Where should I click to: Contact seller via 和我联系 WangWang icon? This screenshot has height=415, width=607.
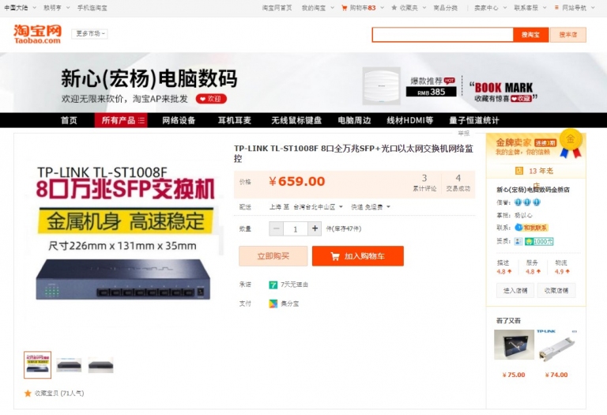(531, 228)
